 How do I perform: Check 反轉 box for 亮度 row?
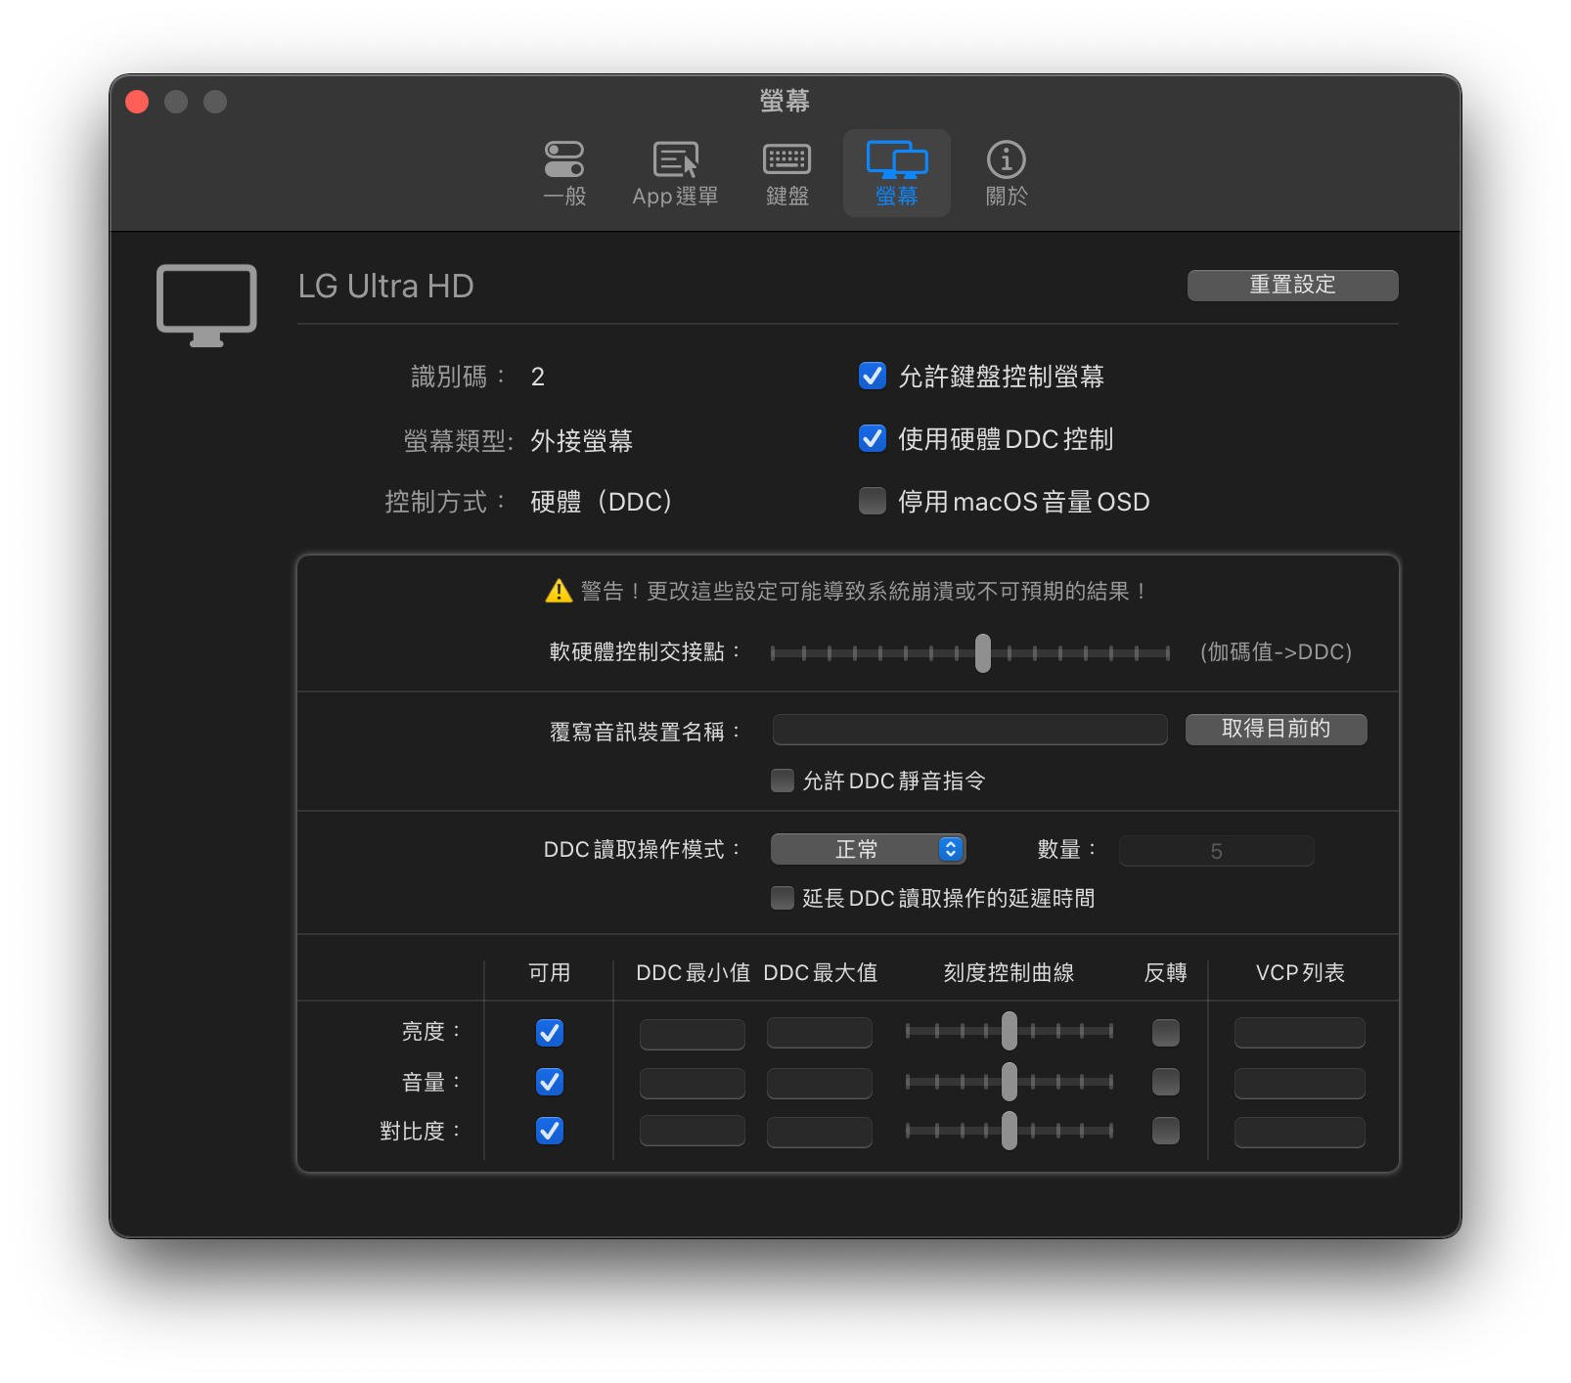(1166, 1033)
